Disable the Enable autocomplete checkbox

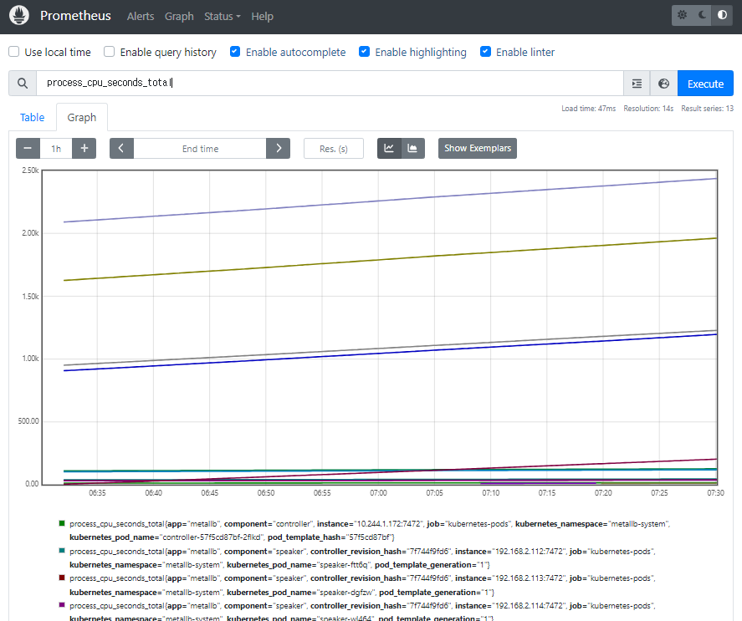click(235, 52)
